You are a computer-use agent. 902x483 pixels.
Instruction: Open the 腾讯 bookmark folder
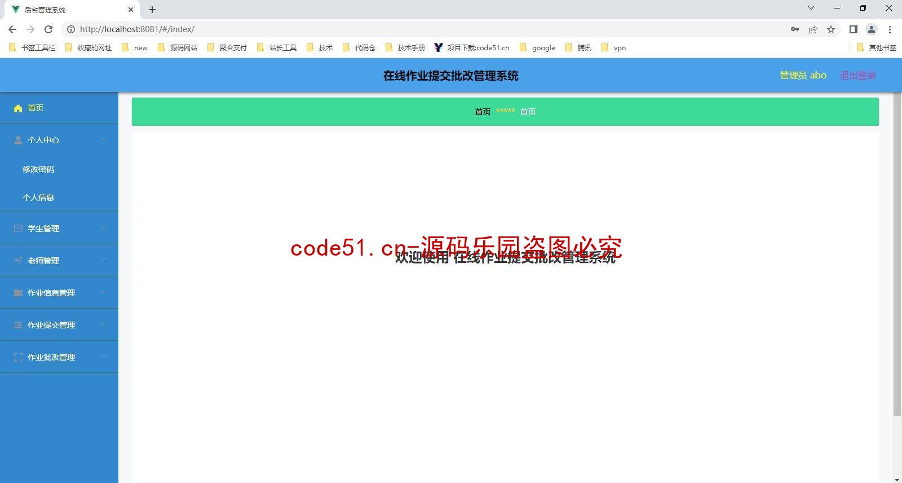[x=578, y=48]
